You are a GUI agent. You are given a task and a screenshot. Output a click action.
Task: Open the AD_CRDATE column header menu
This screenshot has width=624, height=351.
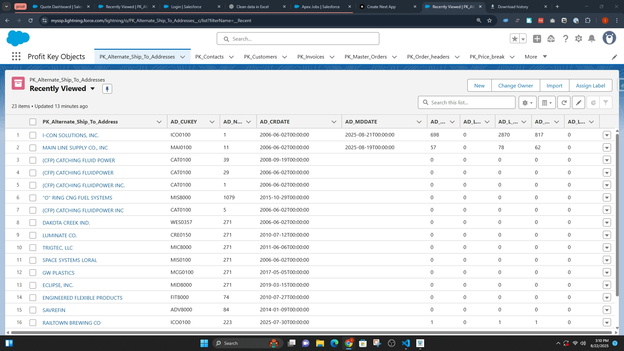334,122
